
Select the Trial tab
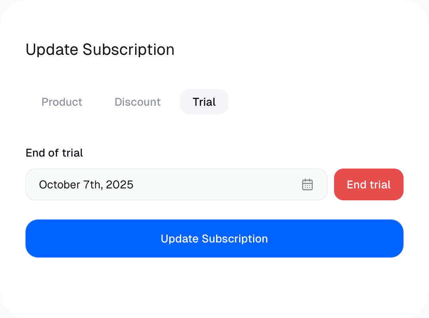(204, 102)
